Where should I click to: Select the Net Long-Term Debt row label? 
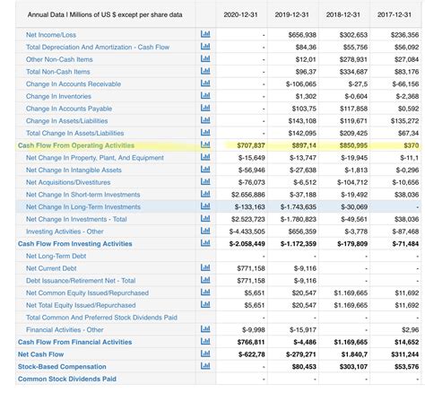point(56,256)
